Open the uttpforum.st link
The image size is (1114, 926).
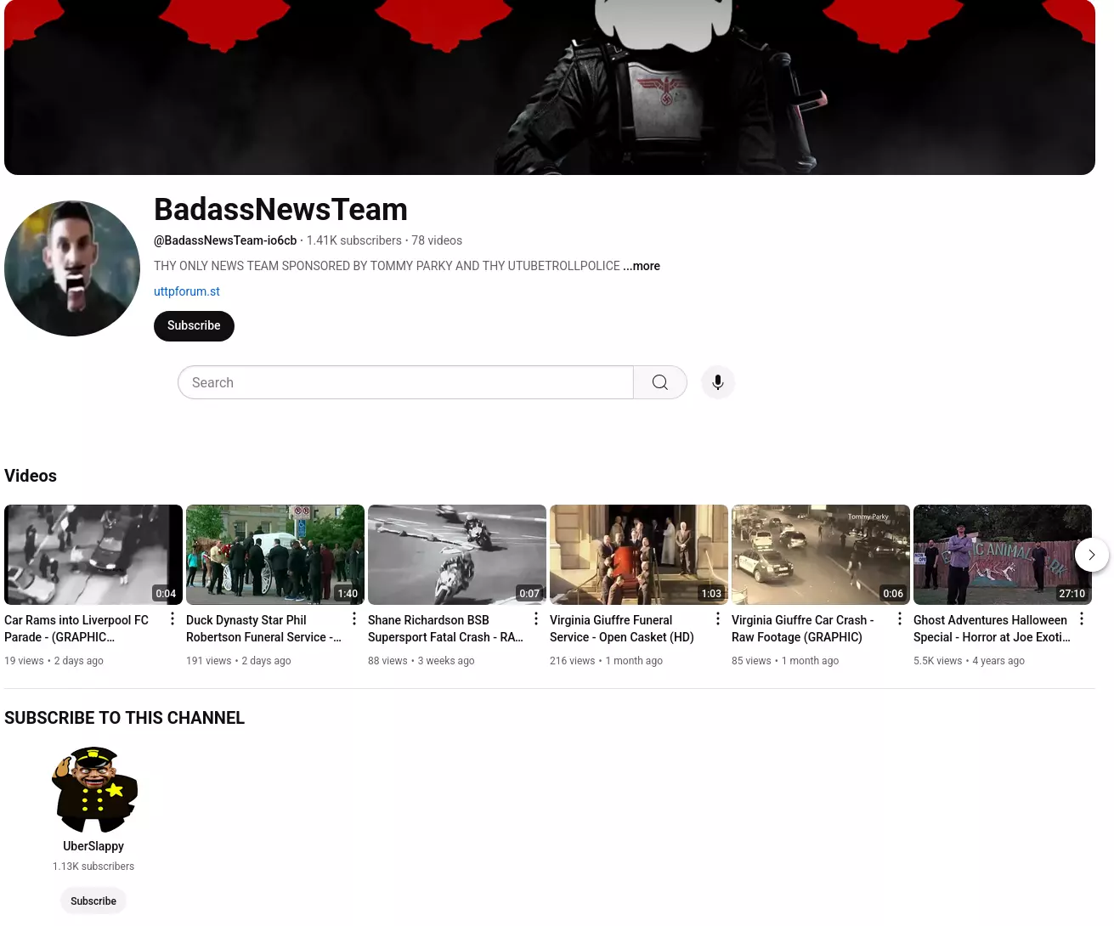coord(187,291)
